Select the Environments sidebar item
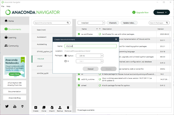The image size is (174, 115). pos(14,29)
